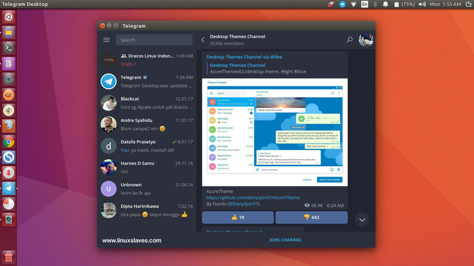Image resolution: width=474 pixels, height=266 pixels.
Task: Click the @like bot via link
Action: tap(276, 57)
